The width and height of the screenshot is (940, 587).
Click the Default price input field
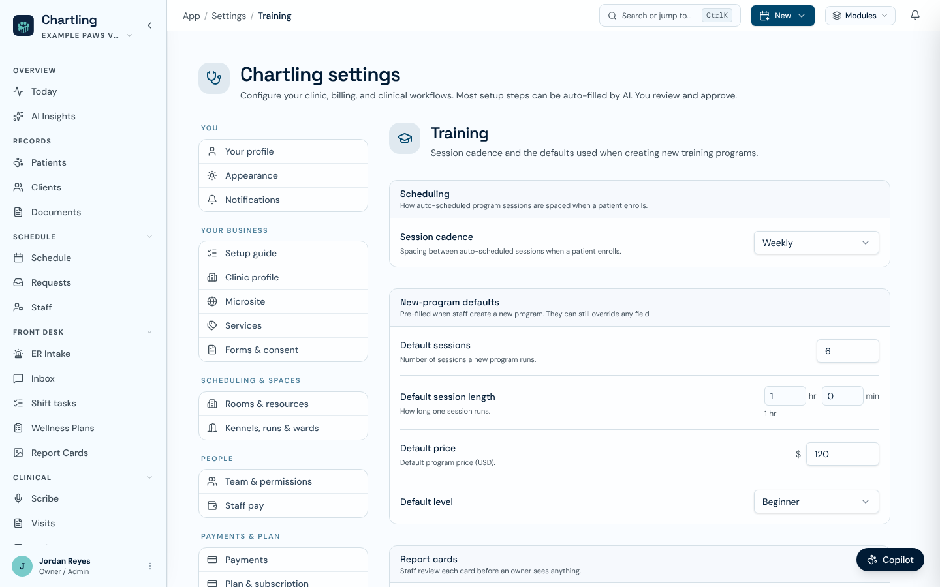pos(842,454)
